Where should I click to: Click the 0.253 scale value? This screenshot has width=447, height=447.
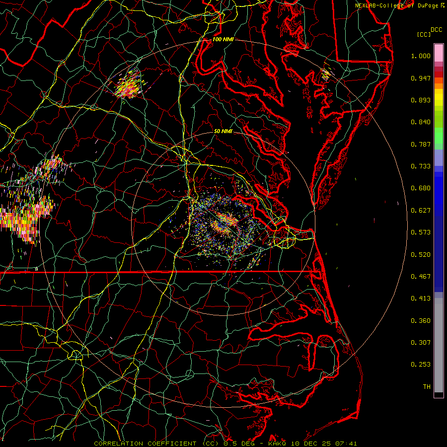coord(421,365)
